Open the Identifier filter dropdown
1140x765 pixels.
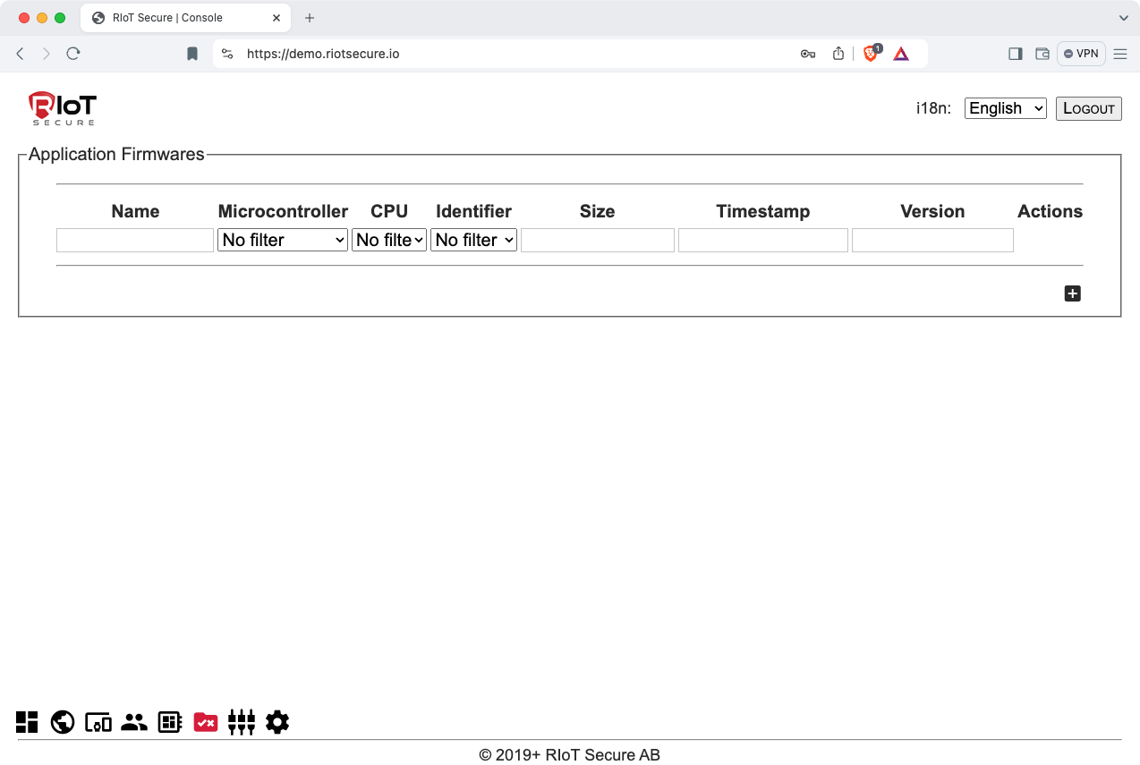(473, 240)
